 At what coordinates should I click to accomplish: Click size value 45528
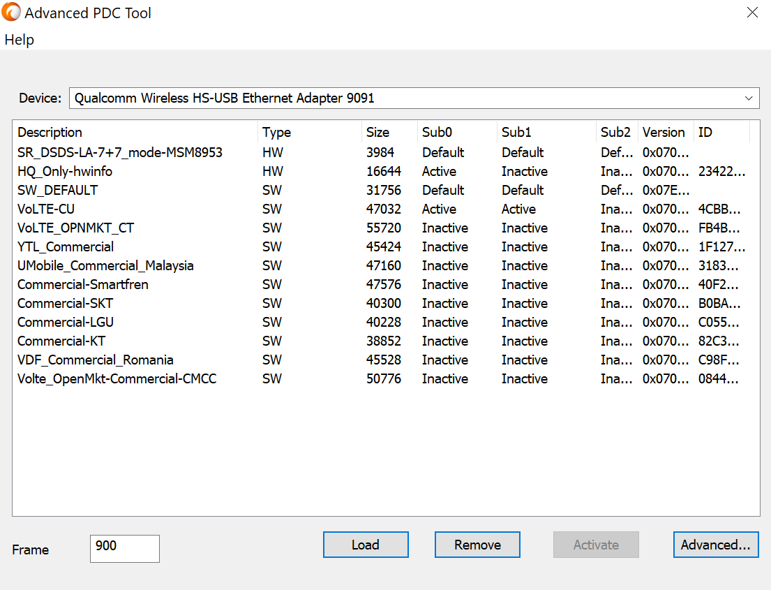(384, 360)
